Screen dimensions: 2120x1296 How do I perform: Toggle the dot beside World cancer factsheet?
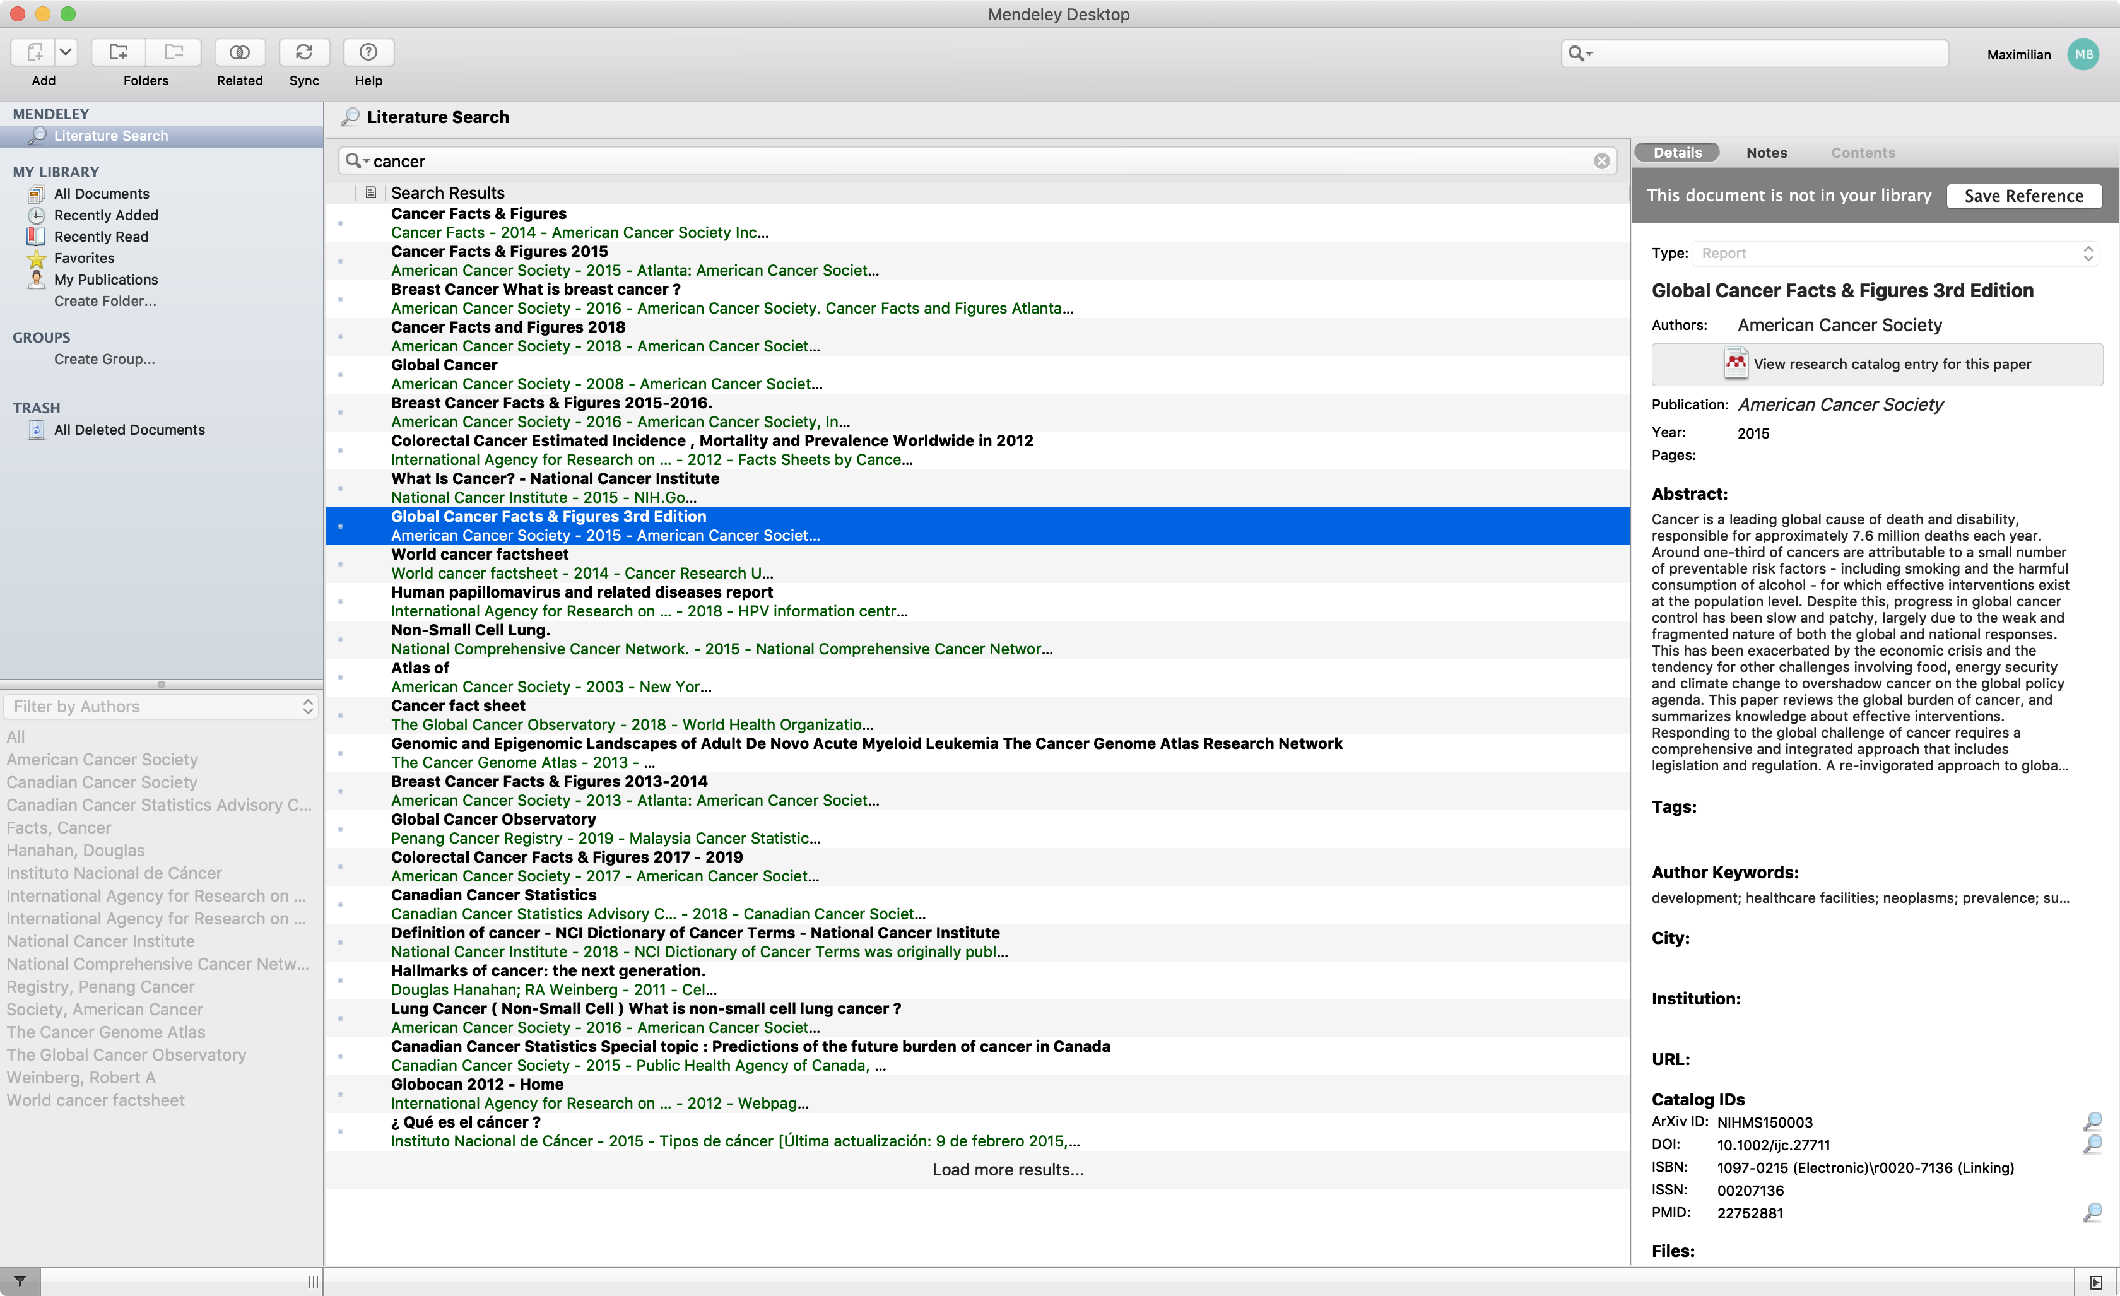pyautogui.click(x=341, y=563)
